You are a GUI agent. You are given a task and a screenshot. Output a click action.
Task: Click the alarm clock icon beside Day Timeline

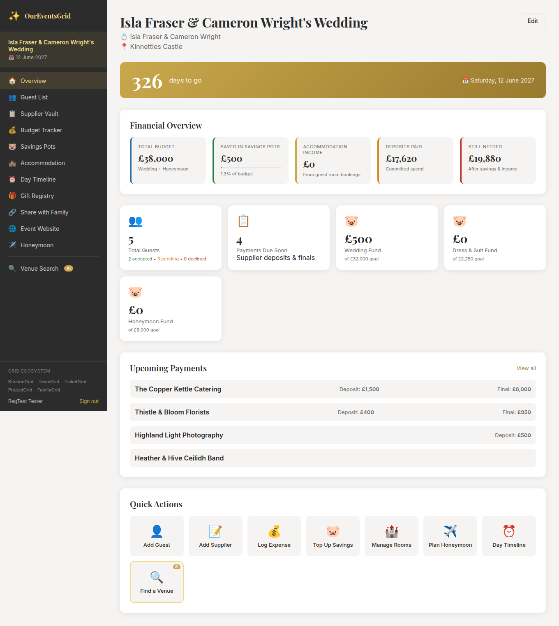(x=12, y=180)
